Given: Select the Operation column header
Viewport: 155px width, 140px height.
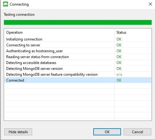Looking at the screenshot, I should 59,32.
